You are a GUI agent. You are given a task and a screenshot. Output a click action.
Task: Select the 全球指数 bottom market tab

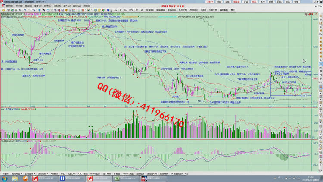click(x=140, y=174)
